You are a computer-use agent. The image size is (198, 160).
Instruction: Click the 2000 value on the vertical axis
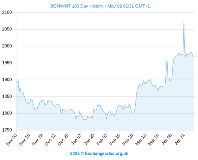[x=7, y=46]
